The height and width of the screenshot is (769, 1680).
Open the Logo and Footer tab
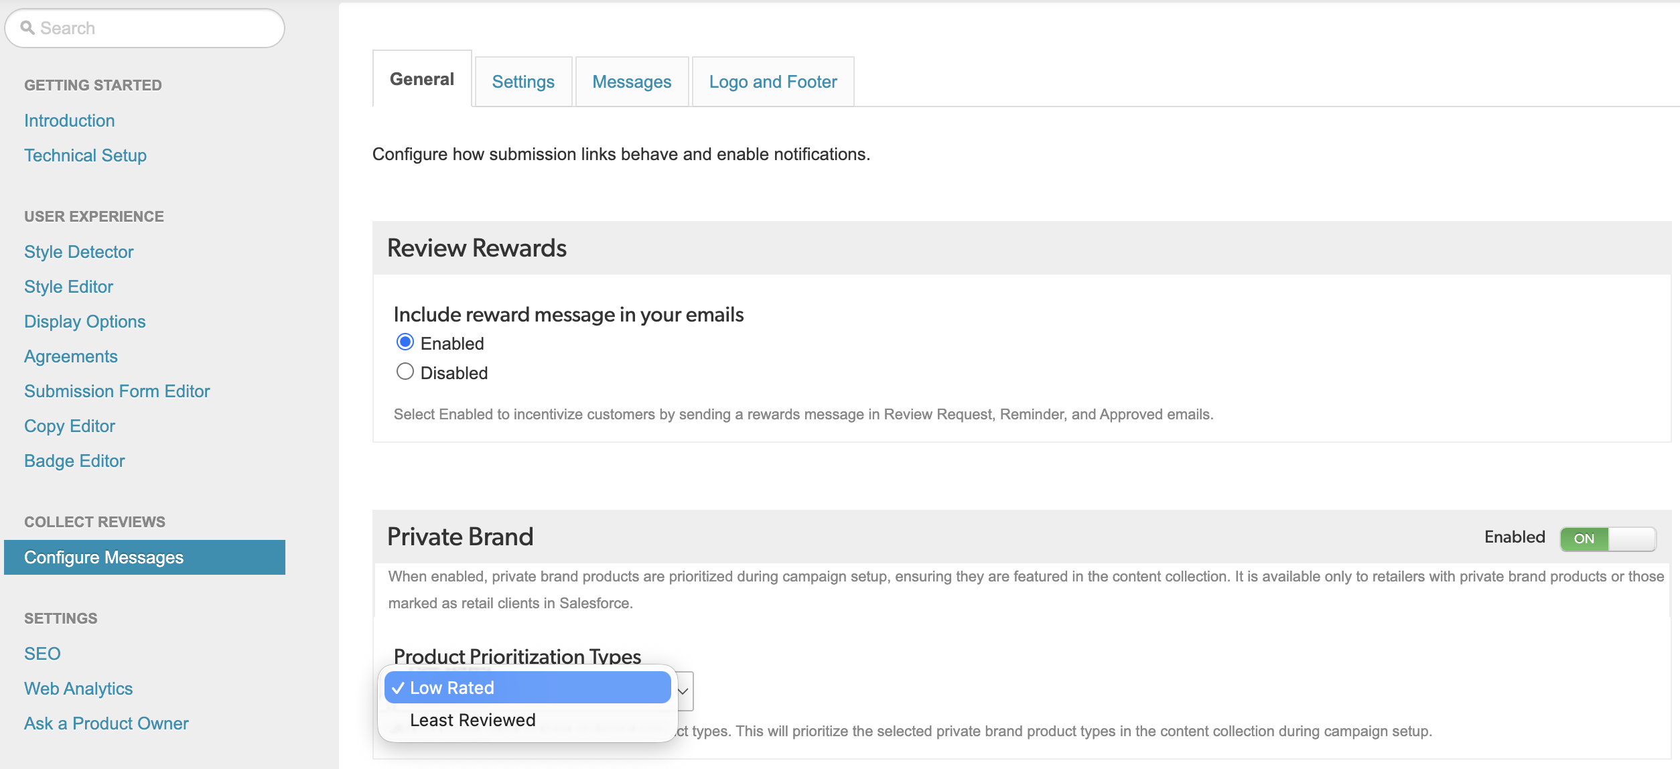click(773, 82)
